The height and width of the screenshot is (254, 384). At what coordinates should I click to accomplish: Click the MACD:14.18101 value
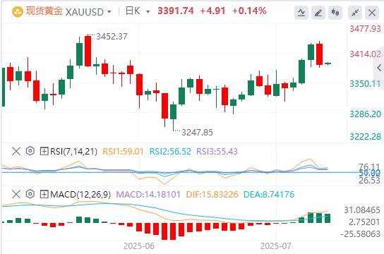[x=148, y=195]
